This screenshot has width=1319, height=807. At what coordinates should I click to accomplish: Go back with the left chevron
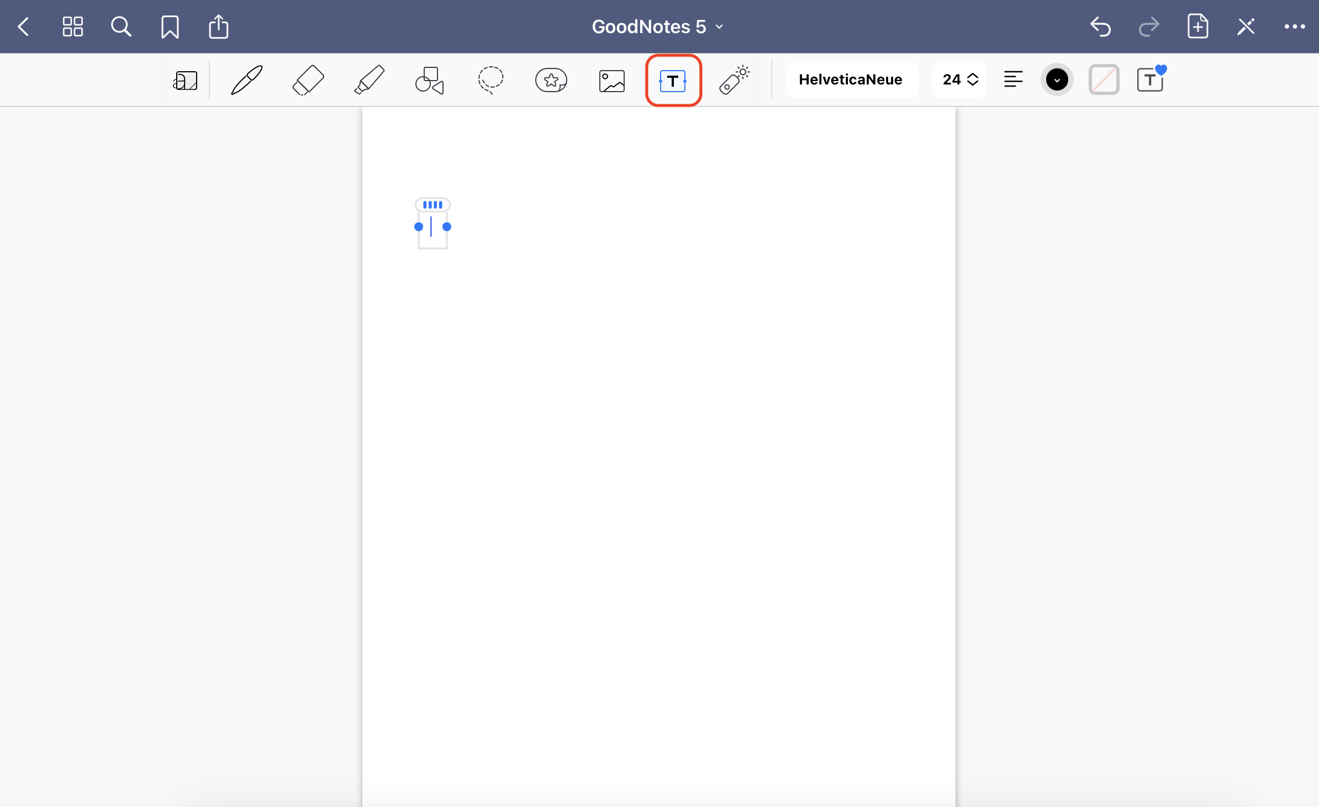tap(23, 26)
